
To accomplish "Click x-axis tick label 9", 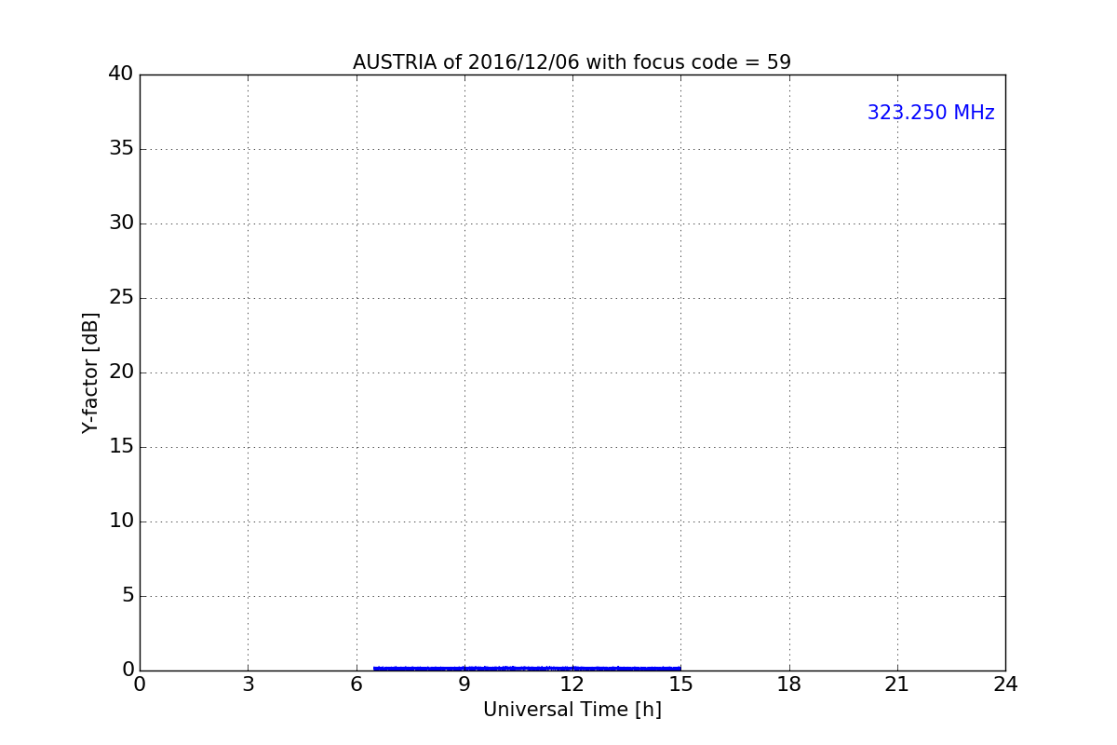I will coord(464,684).
